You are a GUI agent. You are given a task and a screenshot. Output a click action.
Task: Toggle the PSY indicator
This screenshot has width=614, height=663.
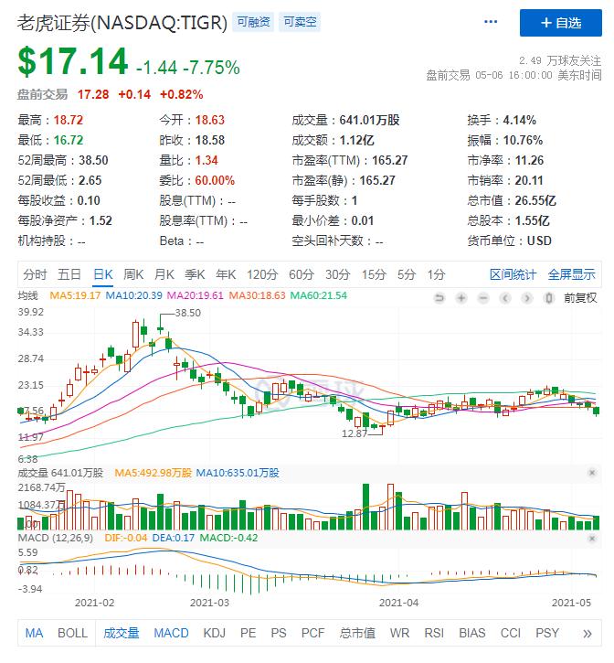pos(547,633)
